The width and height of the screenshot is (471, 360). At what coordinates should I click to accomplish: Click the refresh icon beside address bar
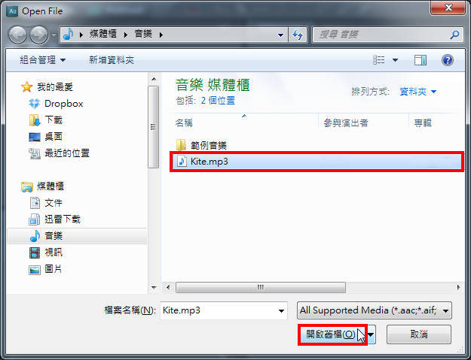(x=298, y=35)
